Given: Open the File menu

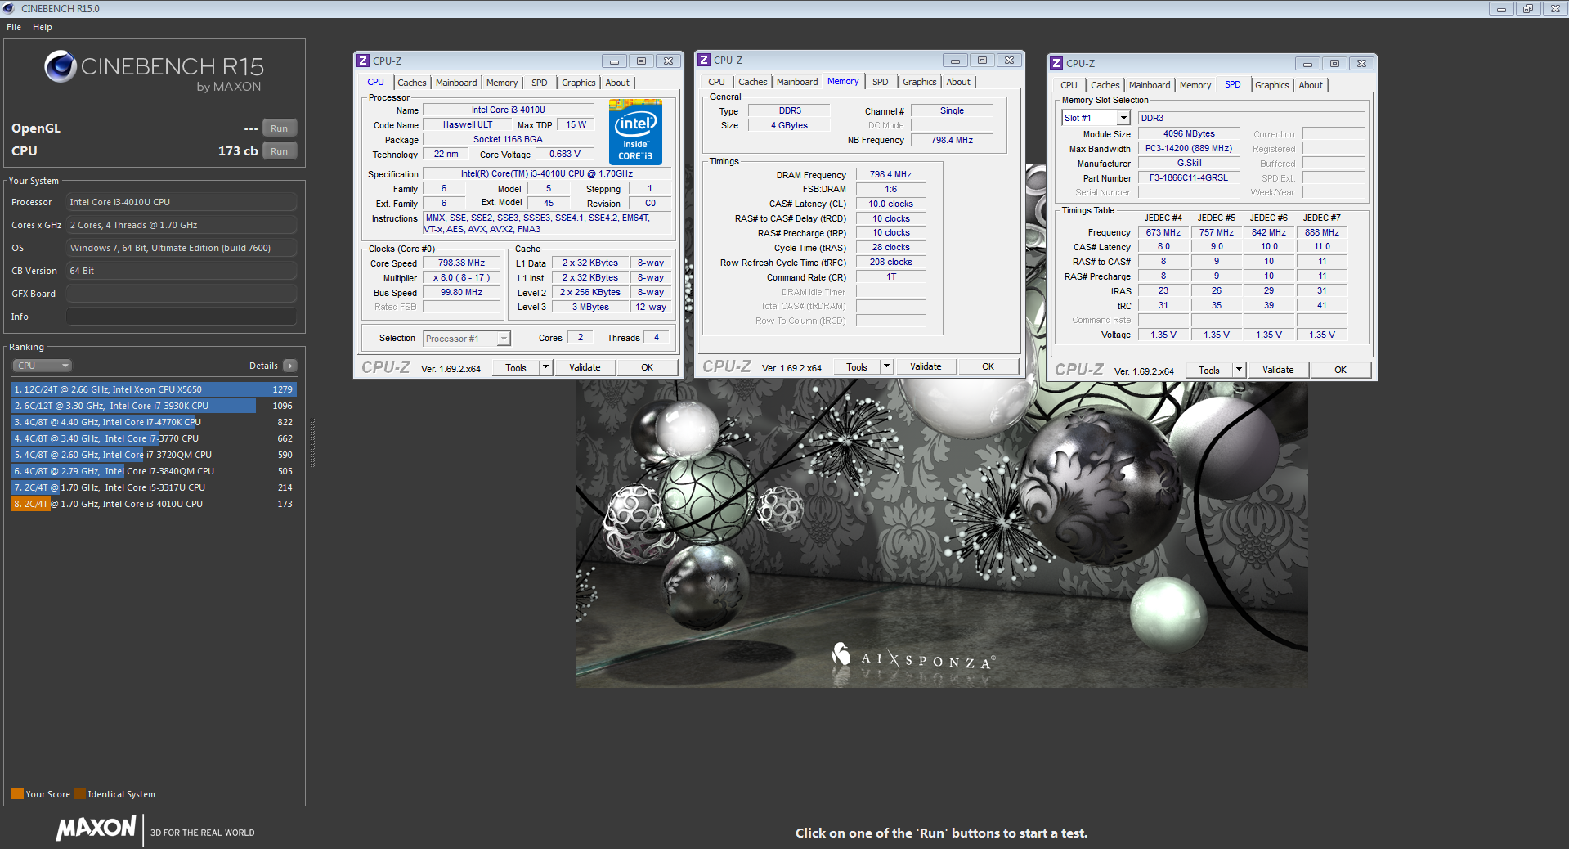Looking at the screenshot, I should (x=14, y=27).
